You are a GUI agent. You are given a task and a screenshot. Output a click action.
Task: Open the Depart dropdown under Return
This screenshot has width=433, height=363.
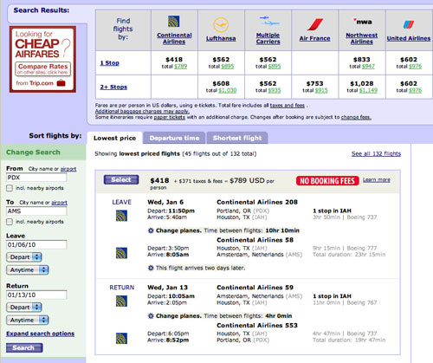click(24, 308)
